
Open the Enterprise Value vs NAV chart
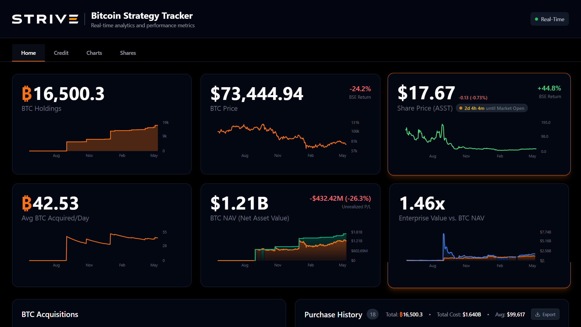(471, 247)
